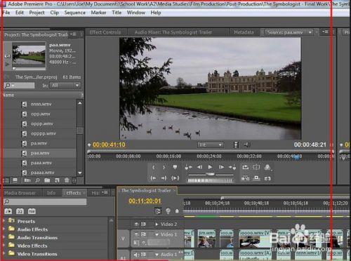Mute Audio 1 track output speaker
The width and height of the screenshot is (351, 261).
[x=136, y=254]
